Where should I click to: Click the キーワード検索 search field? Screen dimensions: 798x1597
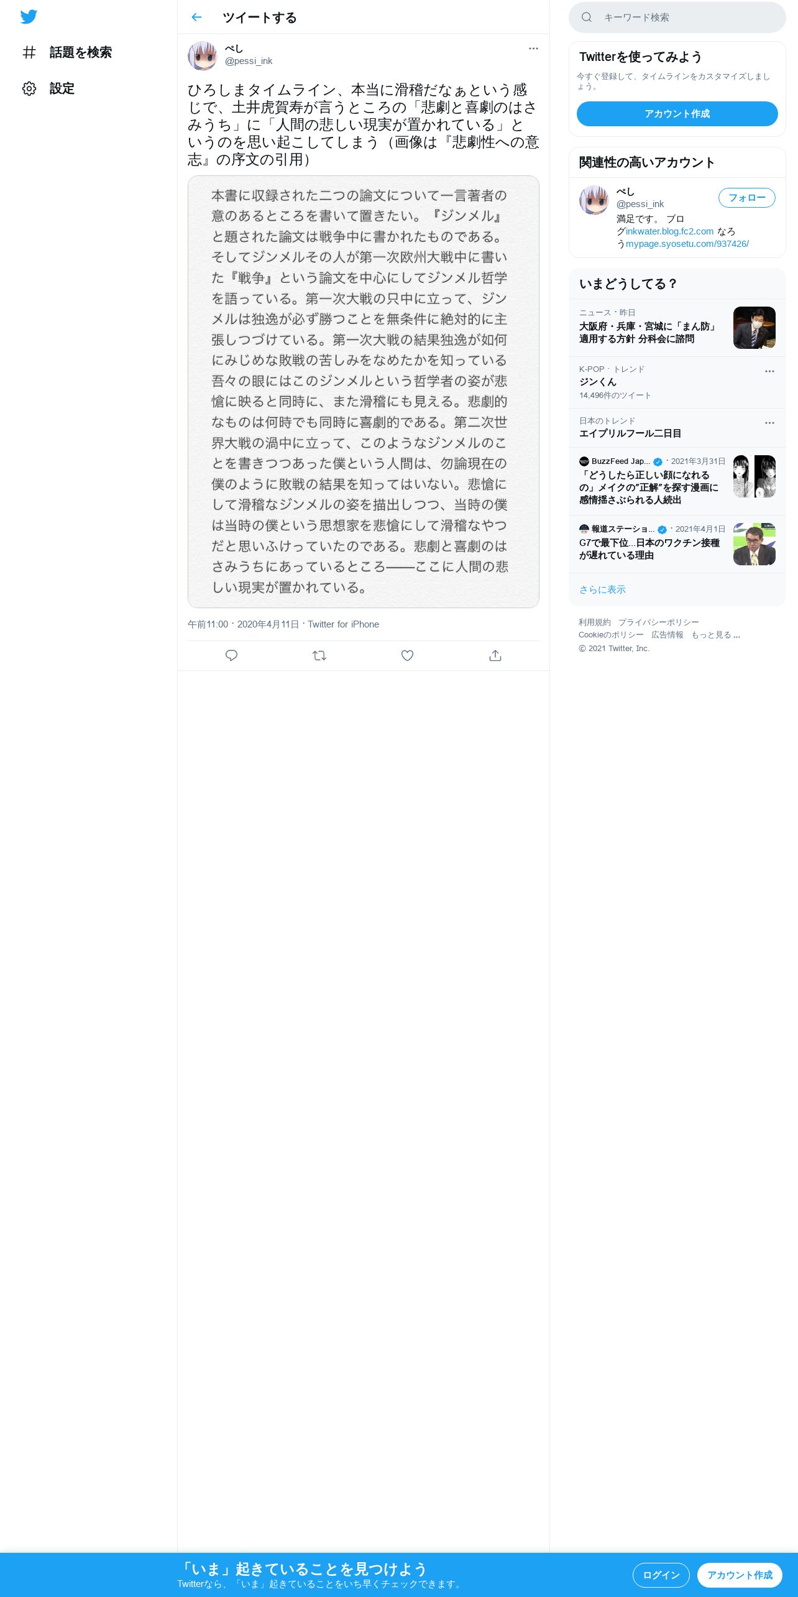tap(677, 17)
